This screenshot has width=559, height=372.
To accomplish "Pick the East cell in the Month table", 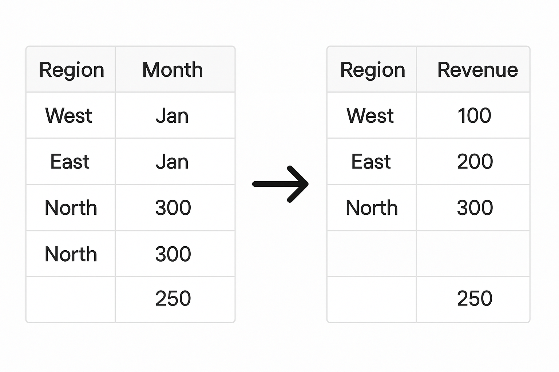I will tap(70, 162).
